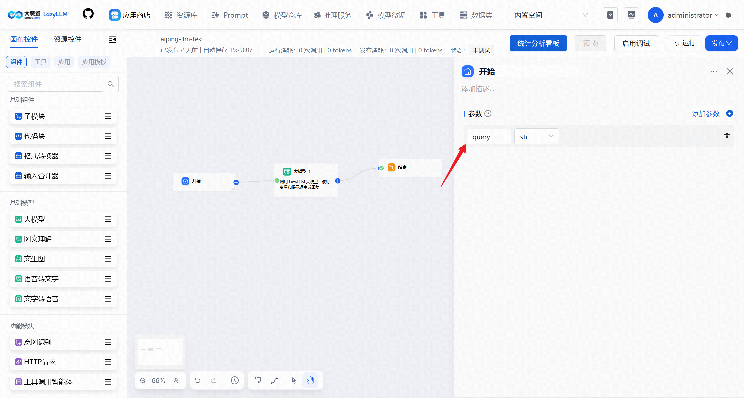The width and height of the screenshot is (744, 398).
Task: Collapse the left sidebar panel icon
Action: tap(113, 39)
